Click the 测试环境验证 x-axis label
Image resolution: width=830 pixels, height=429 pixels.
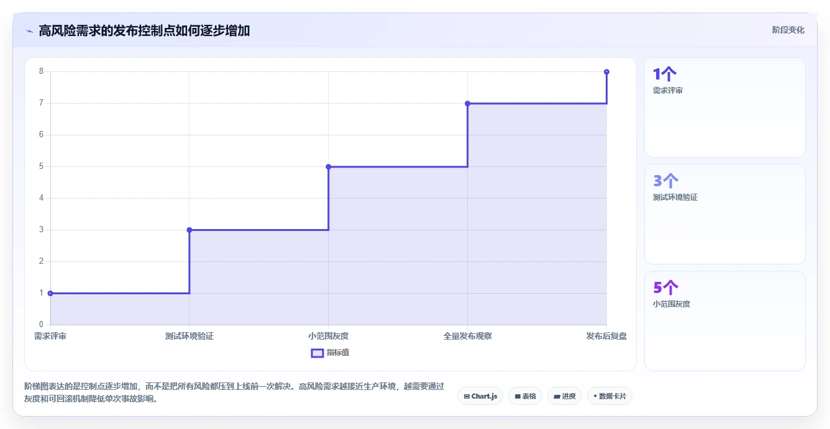[189, 336]
